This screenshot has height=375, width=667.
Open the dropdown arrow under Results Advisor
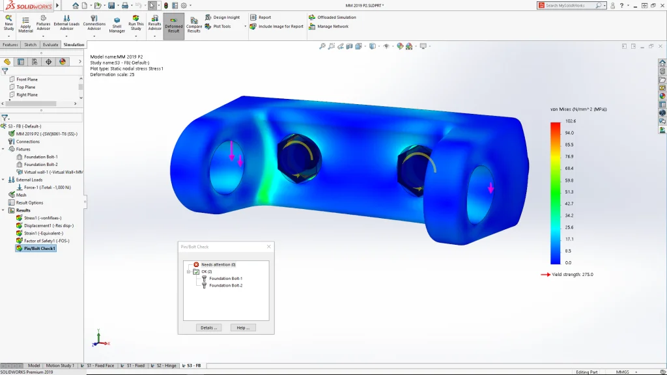(x=154, y=36)
